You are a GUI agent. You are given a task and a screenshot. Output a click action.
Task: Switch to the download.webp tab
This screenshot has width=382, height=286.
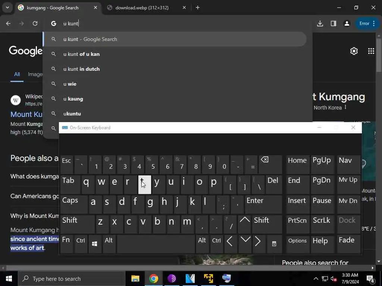(x=141, y=7)
